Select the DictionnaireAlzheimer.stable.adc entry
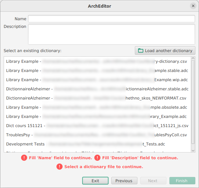 tap(97, 89)
